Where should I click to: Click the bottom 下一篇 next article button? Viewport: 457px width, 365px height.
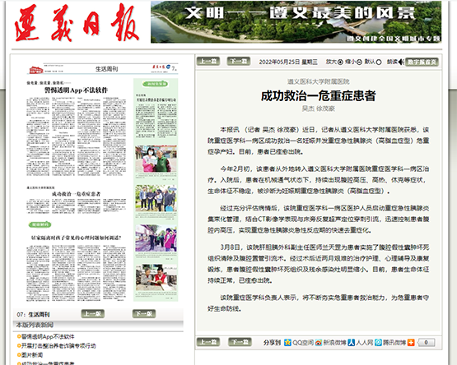click(240, 342)
